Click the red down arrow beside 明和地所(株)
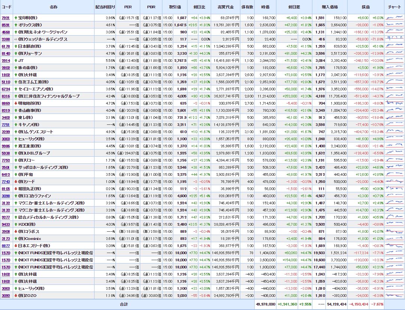Viewport: 405px width, 310px height. [x=16, y=103]
